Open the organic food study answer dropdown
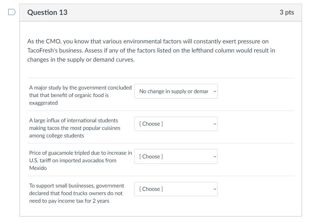328x223 pixels. pyautogui.click(x=176, y=91)
